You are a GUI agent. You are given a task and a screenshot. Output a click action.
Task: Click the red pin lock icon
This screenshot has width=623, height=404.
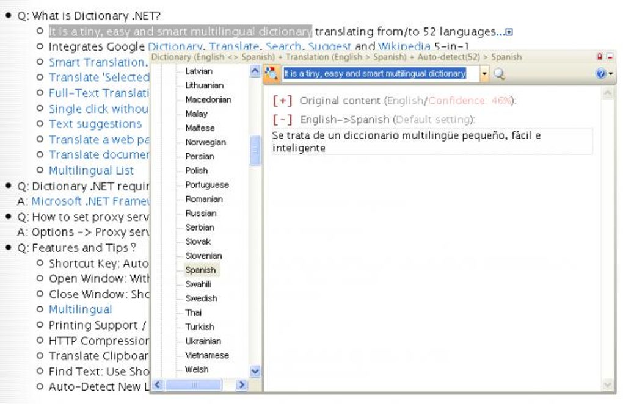pyautogui.click(x=600, y=57)
